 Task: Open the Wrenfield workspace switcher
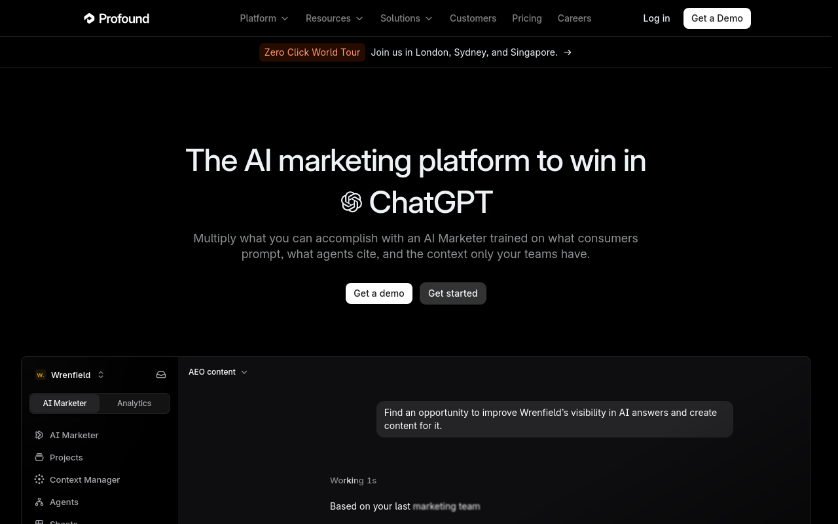[70, 375]
